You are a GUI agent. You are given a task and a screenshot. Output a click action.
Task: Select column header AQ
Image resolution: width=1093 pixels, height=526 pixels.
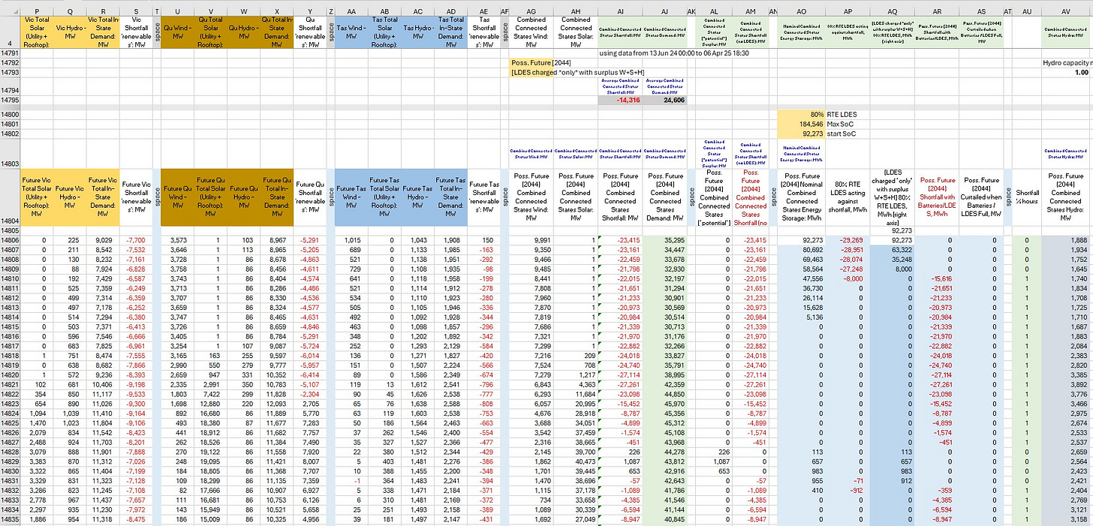tap(892, 11)
